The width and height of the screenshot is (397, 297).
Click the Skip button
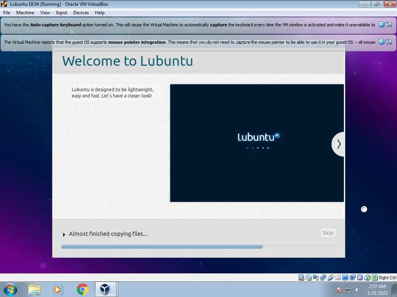point(328,232)
